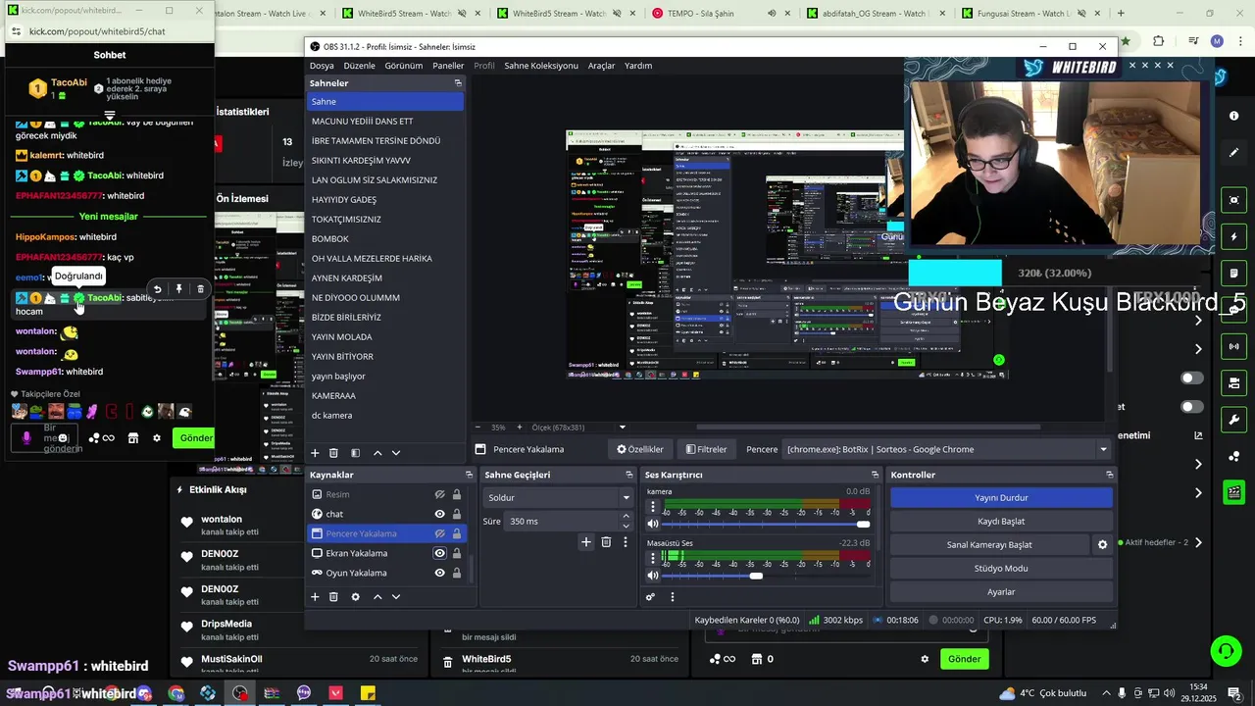Open virtual camera settings gear

pos(1102,544)
